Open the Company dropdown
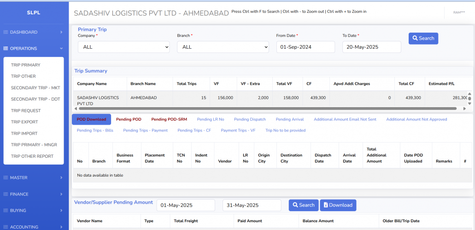 (x=123, y=47)
